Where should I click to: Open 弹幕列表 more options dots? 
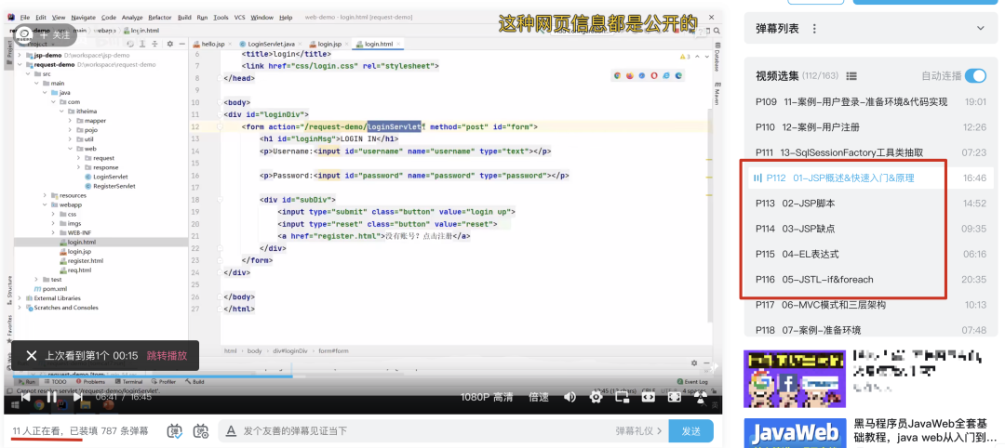[x=814, y=29]
